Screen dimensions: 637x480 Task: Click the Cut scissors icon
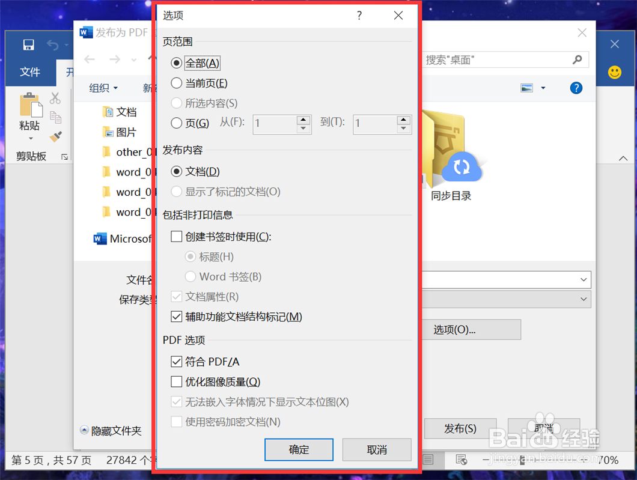coord(56,98)
